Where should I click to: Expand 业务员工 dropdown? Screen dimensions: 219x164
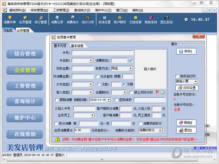(92, 115)
